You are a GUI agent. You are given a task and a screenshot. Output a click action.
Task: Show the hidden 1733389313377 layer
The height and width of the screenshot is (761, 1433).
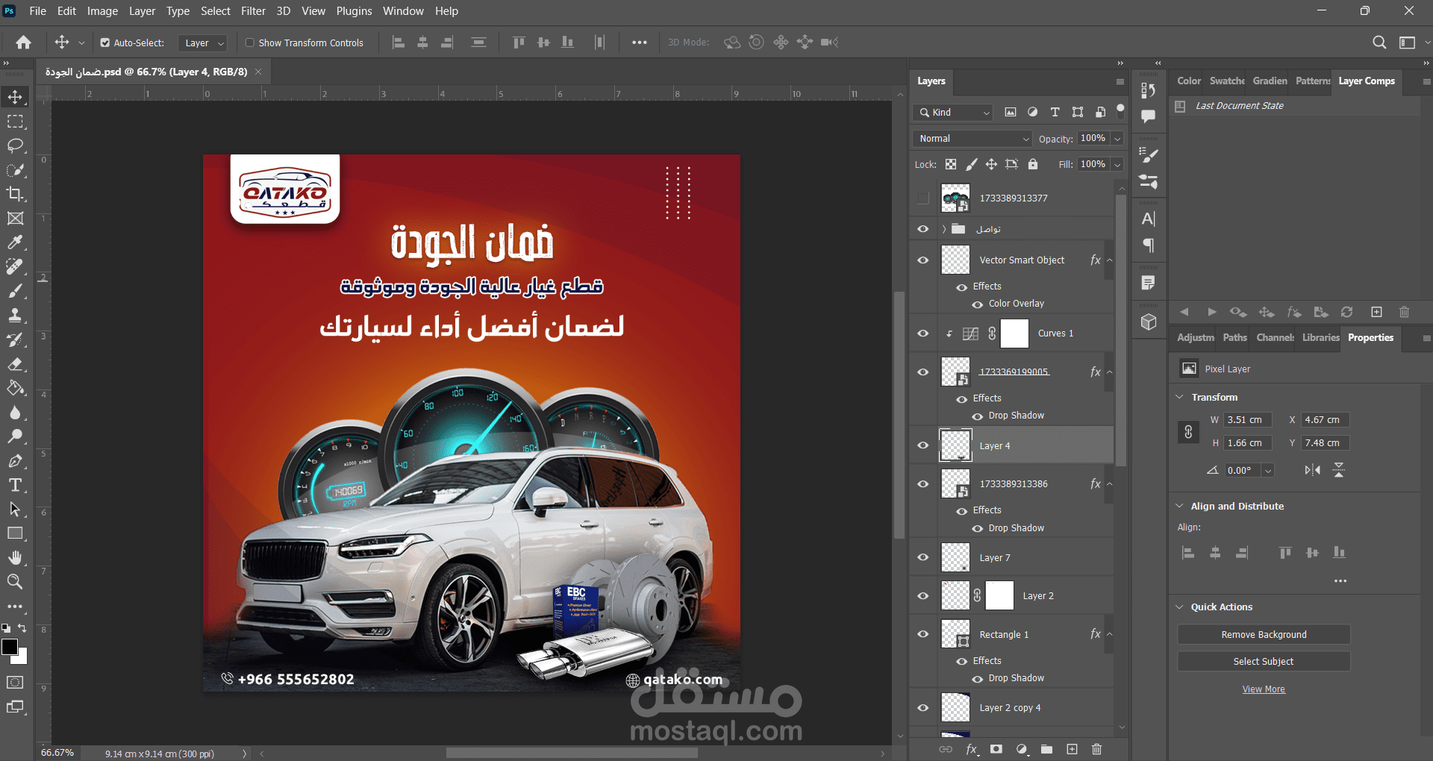click(x=923, y=198)
